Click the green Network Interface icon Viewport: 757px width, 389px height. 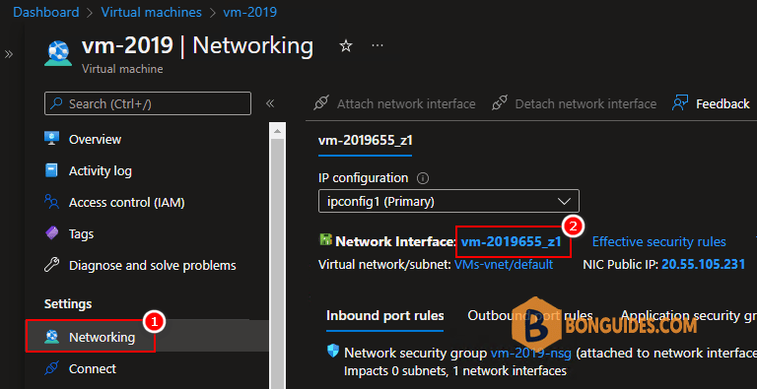pyautogui.click(x=325, y=240)
